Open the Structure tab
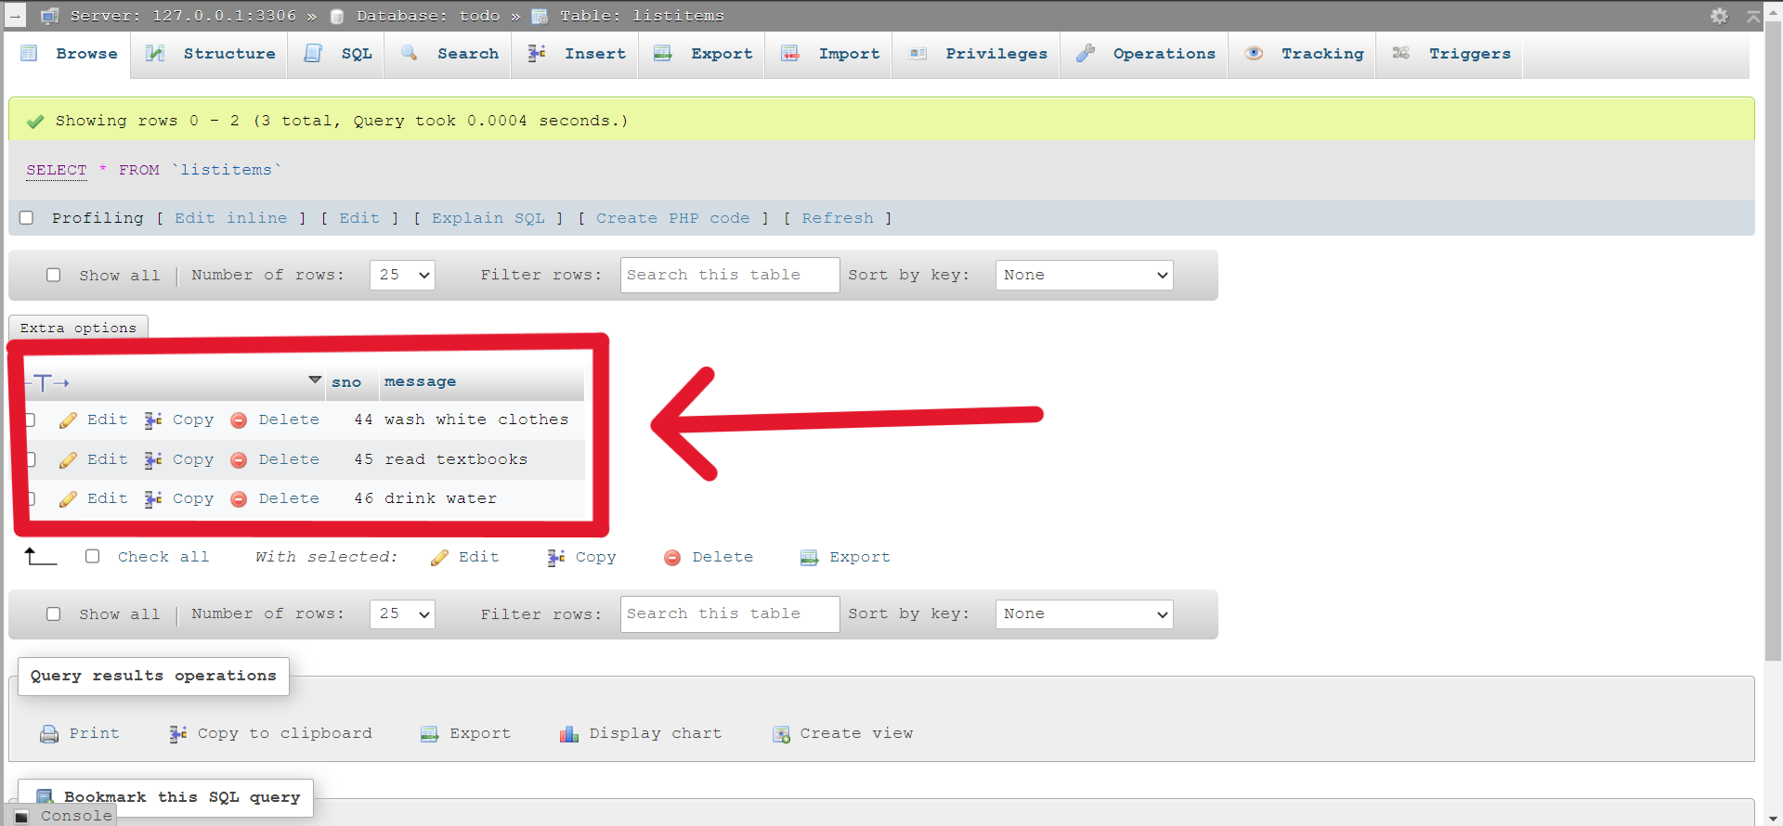 point(211,54)
